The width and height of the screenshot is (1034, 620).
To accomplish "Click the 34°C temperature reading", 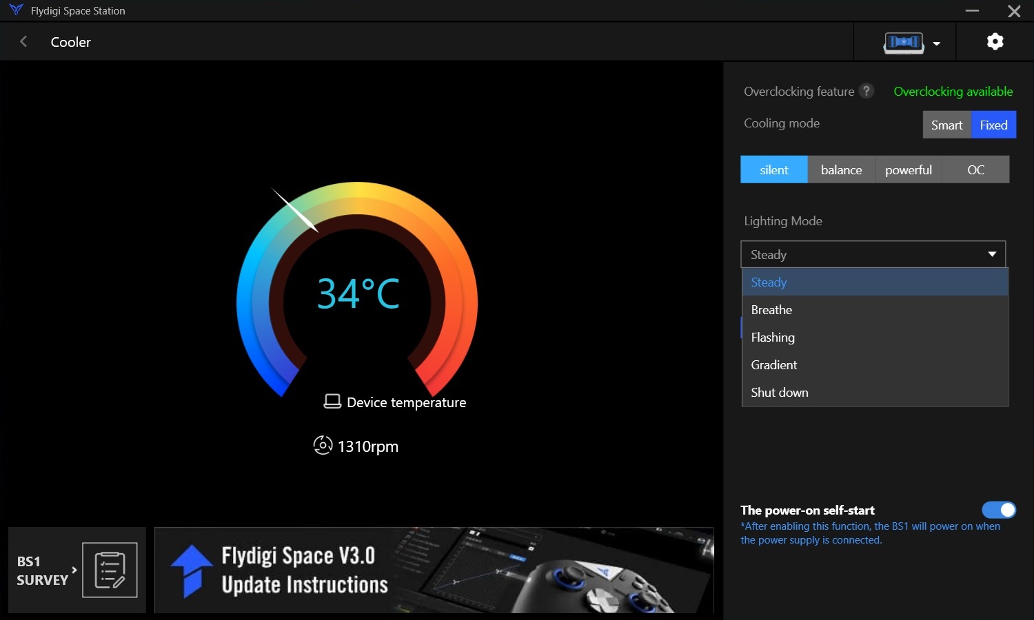I will click(358, 293).
